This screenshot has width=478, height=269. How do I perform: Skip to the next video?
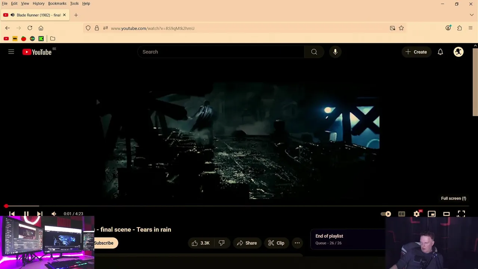click(x=40, y=214)
